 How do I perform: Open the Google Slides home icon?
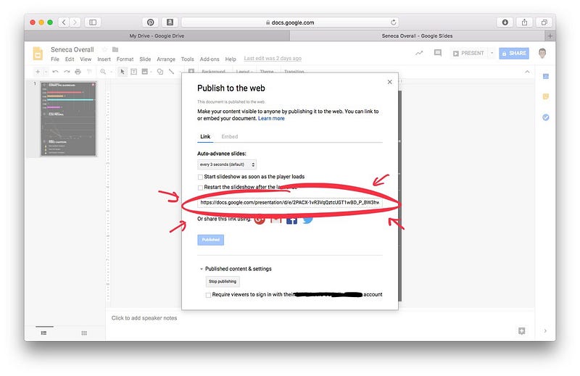coord(38,53)
